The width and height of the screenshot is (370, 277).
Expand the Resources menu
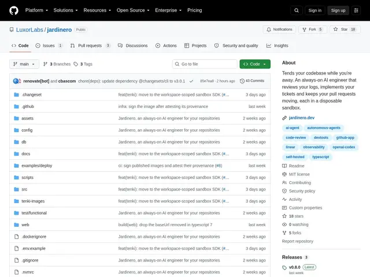(x=97, y=10)
